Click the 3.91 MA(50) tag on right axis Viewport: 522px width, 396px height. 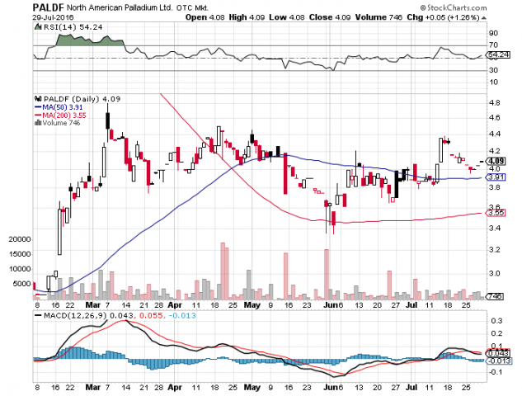coord(496,177)
